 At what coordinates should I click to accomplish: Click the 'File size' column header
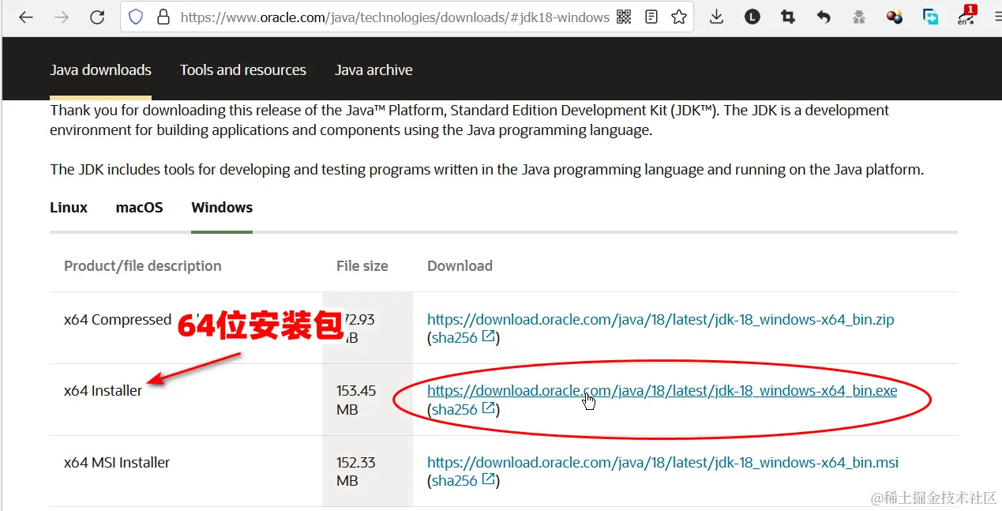[x=362, y=266]
